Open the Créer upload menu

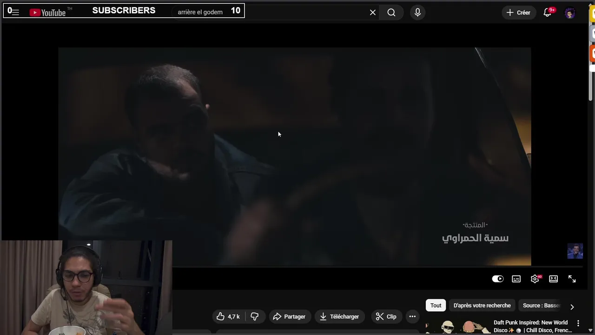pos(518,13)
